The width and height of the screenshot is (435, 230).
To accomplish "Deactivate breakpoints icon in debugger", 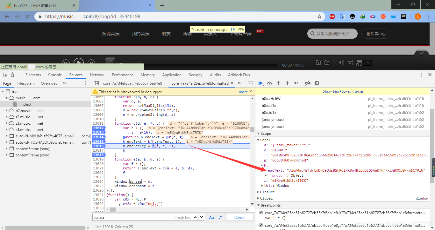I will point(308,83).
